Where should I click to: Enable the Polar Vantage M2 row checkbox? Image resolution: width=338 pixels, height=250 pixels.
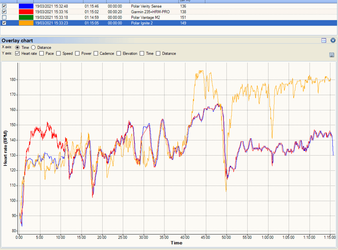tap(4, 17)
